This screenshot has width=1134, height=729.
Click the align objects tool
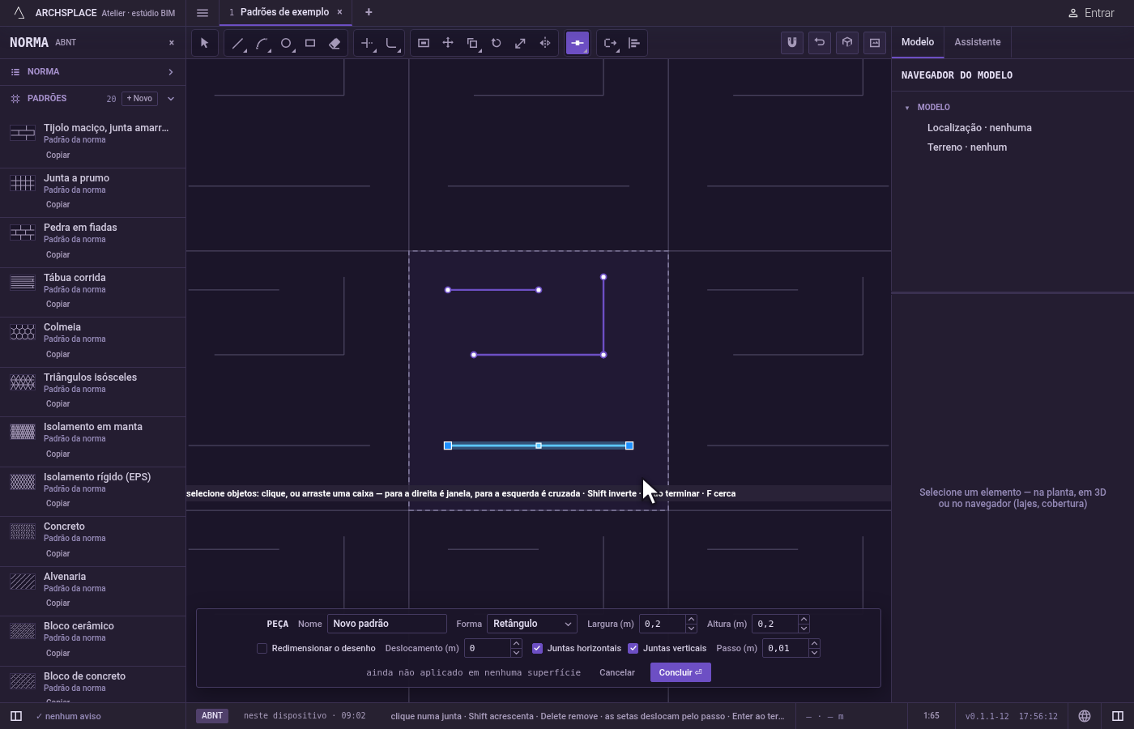634,43
